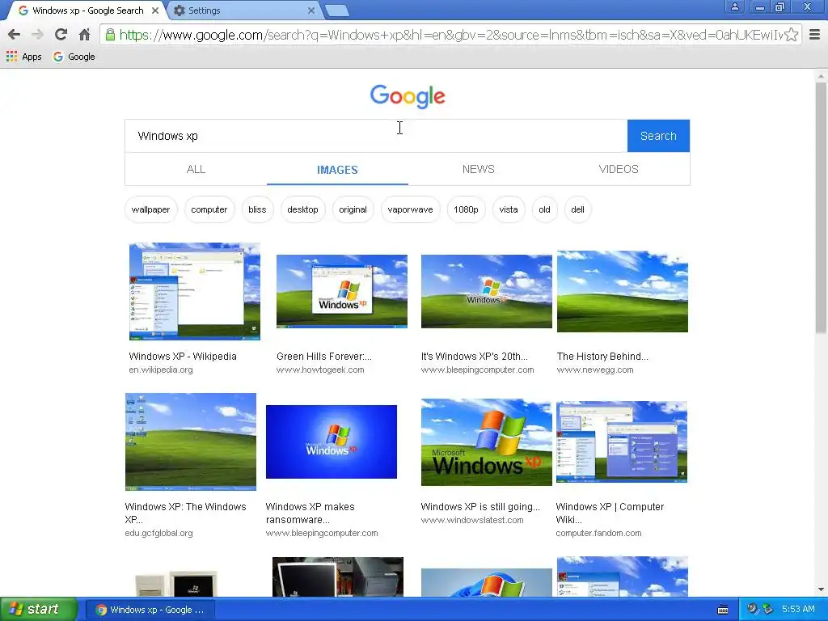Click the Chrome profile person icon
828x621 pixels.
click(x=734, y=6)
